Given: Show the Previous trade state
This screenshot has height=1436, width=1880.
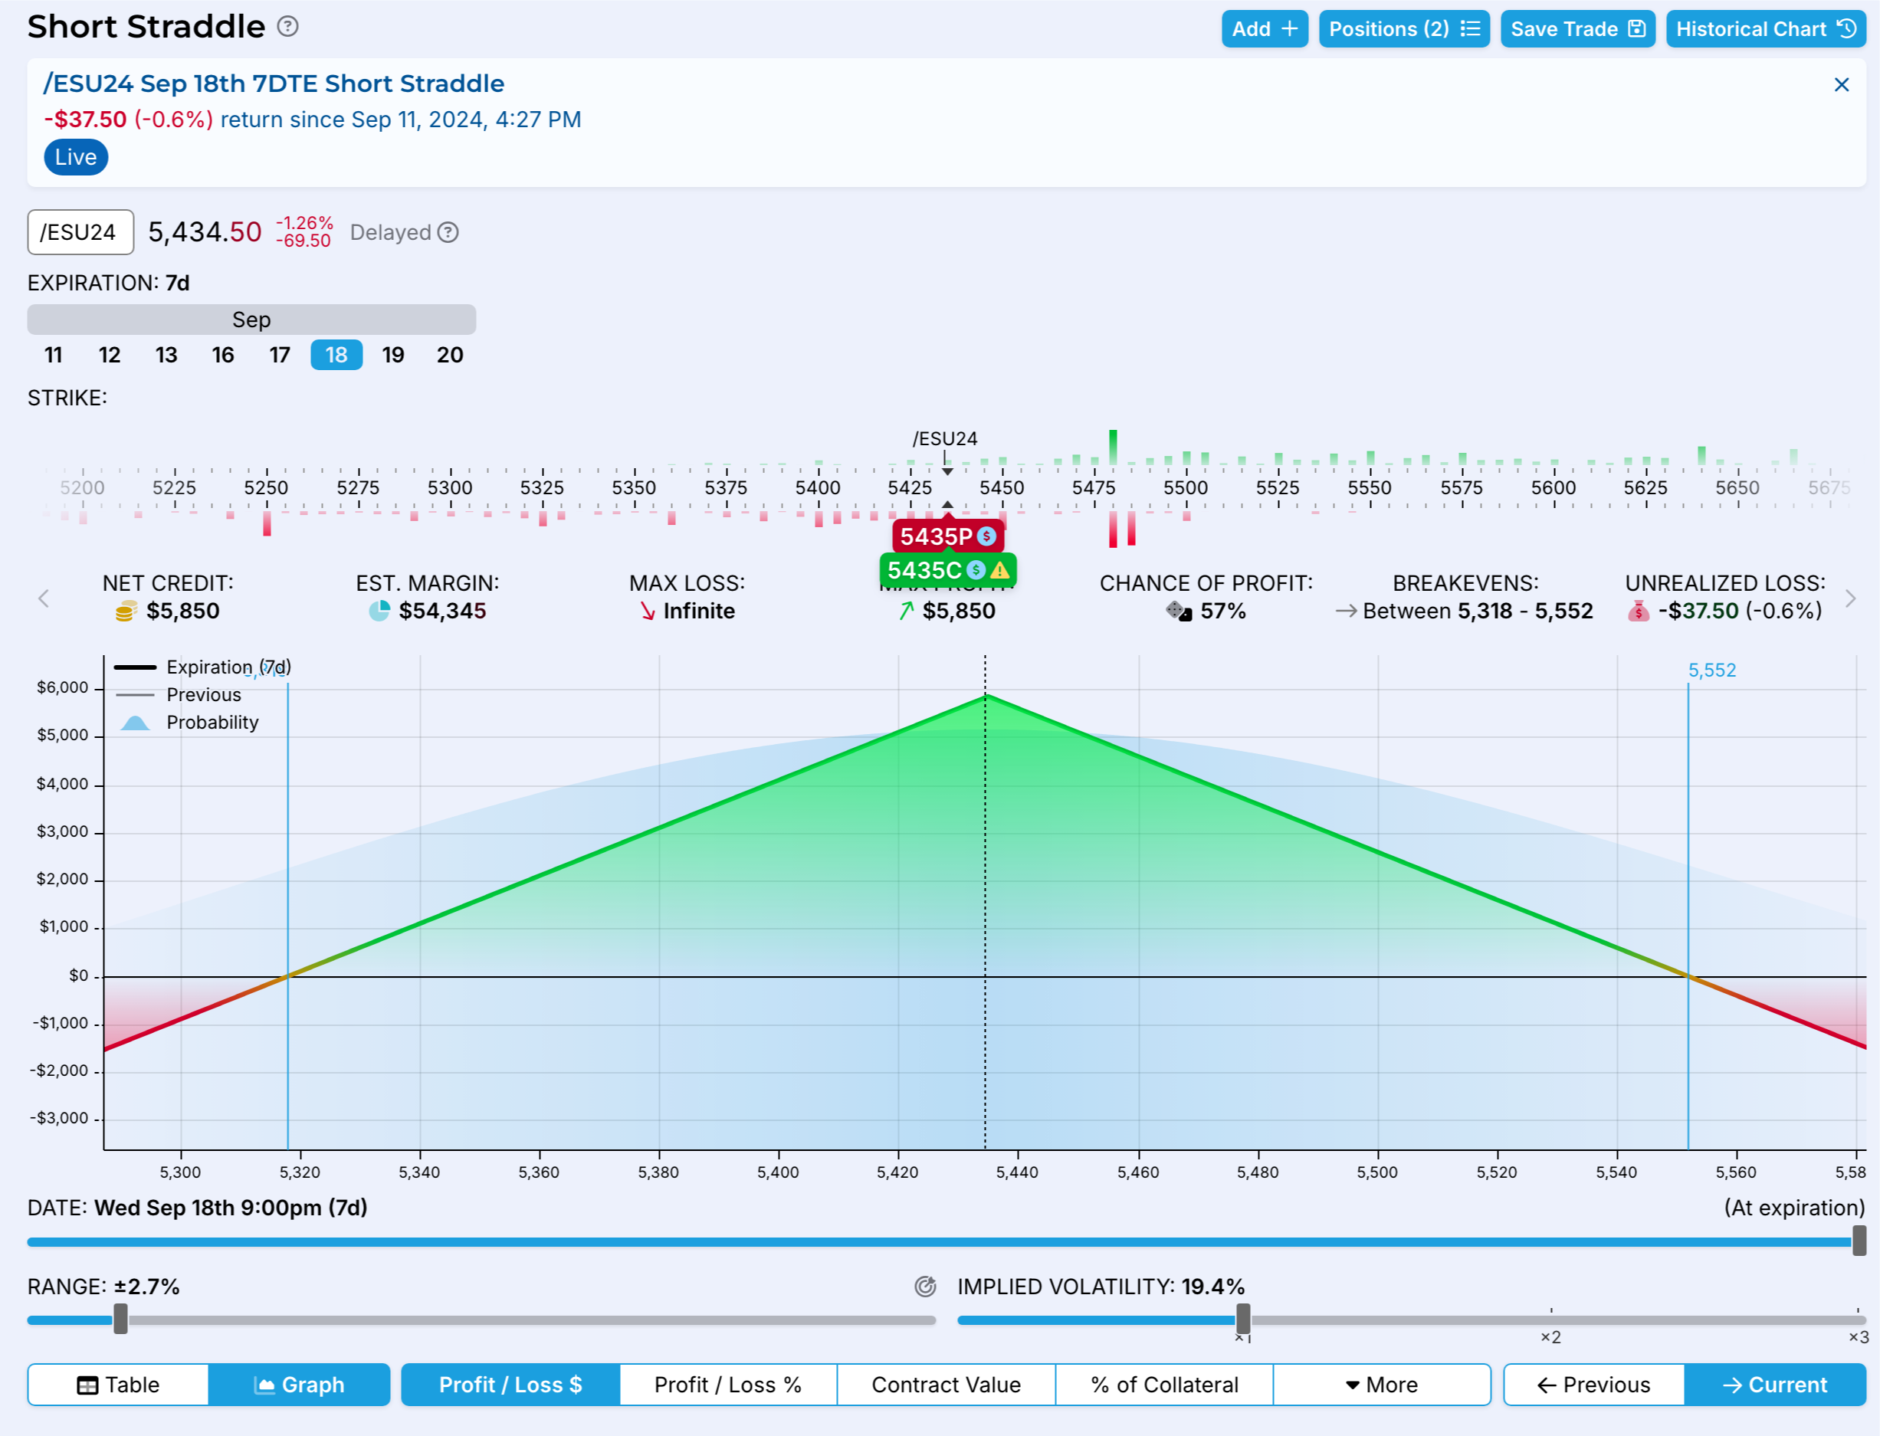Looking at the screenshot, I should [x=1593, y=1385].
